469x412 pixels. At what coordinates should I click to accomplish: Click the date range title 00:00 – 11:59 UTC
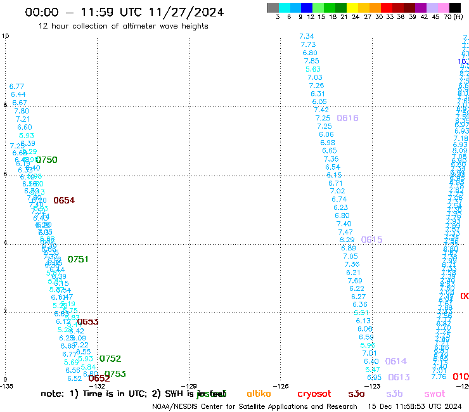coord(124,12)
